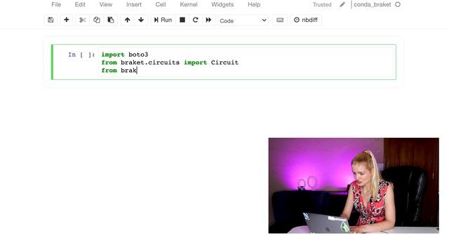The height and width of the screenshot is (252, 449).
Task: Move selected cell up arrow
Action: coord(127,20)
